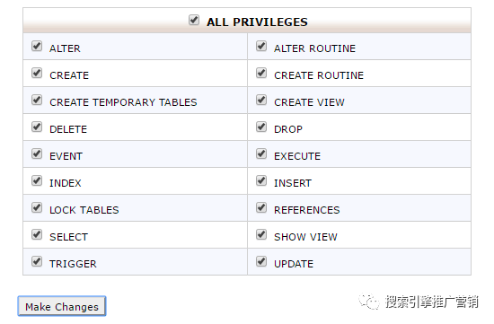
Task: Toggle the INSERT privilege checkbox
Action: [x=261, y=180]
